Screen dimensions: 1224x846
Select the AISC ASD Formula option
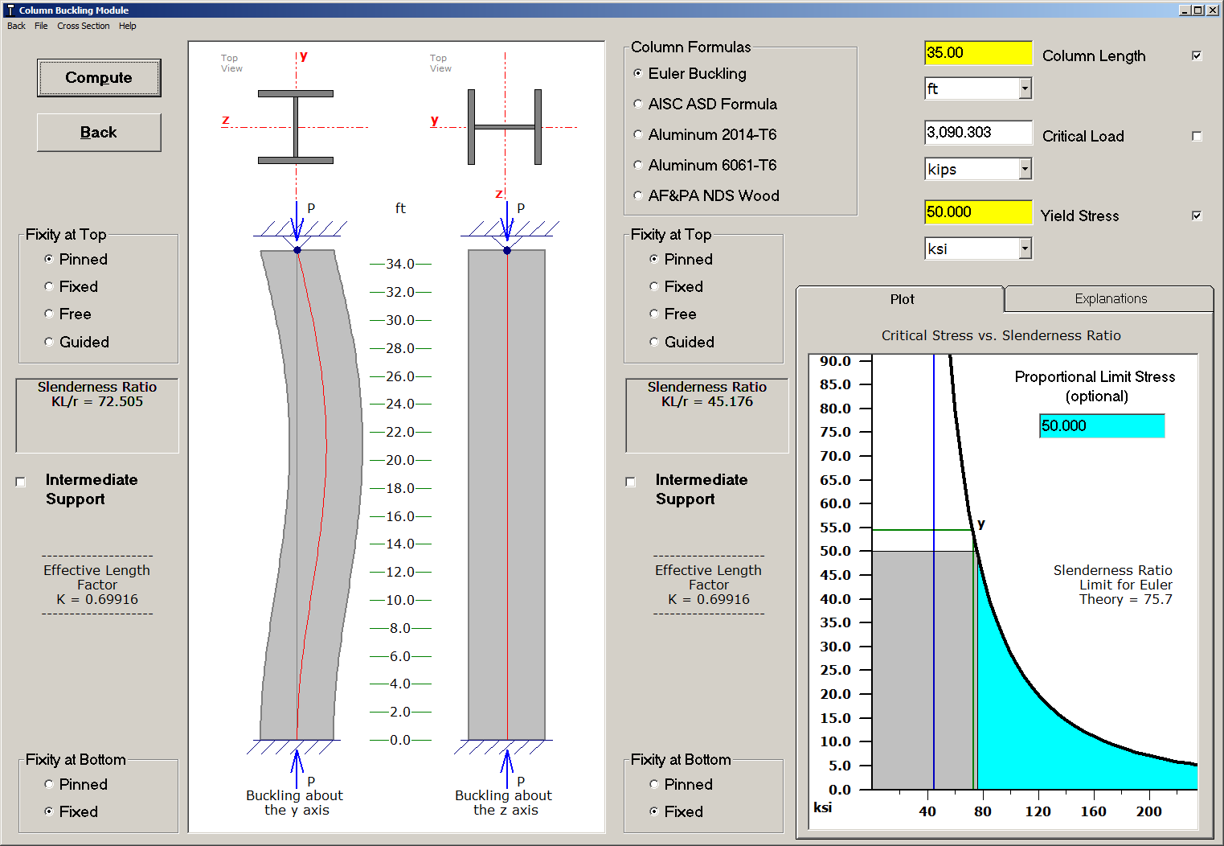tap(637, 104)
